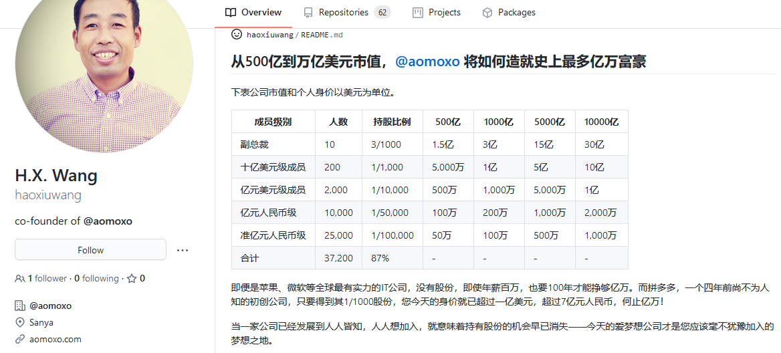Click the 5,000万 cell in 十亿美元级成员 row

(448, 167)
